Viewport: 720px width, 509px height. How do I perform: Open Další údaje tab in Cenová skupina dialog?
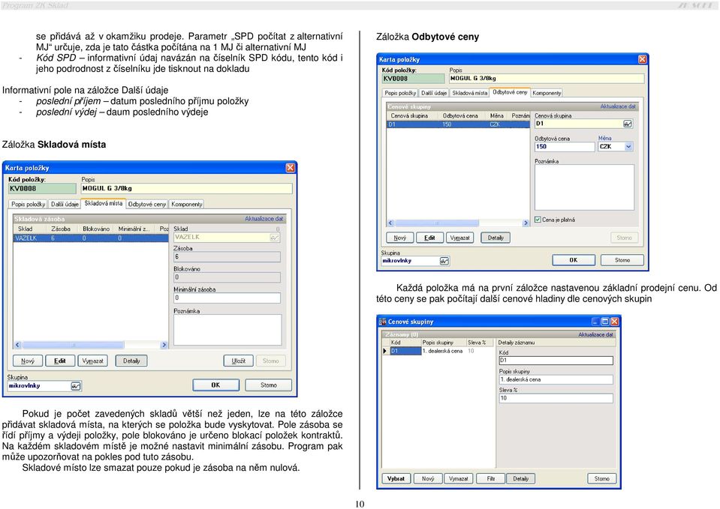[434, 93]
